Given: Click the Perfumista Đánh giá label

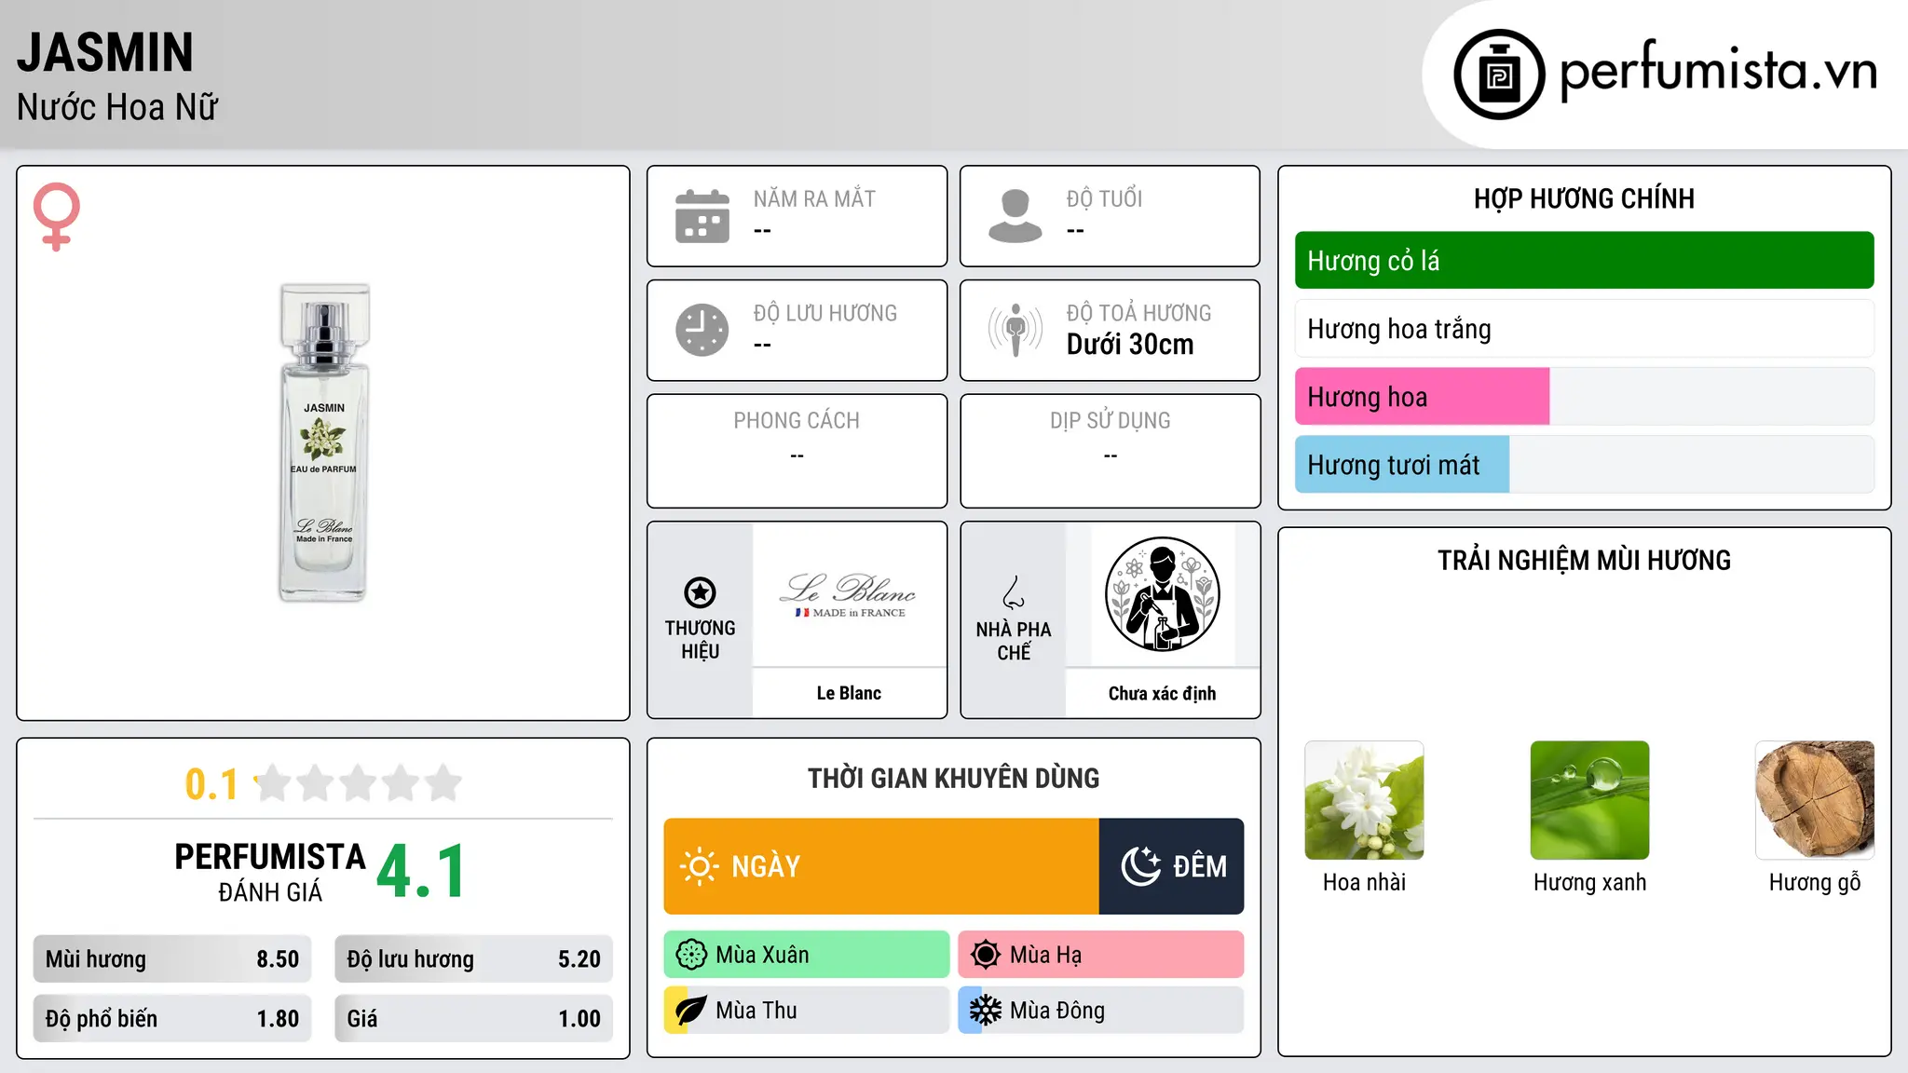Looking at the screenshot, I should [270, 873].
